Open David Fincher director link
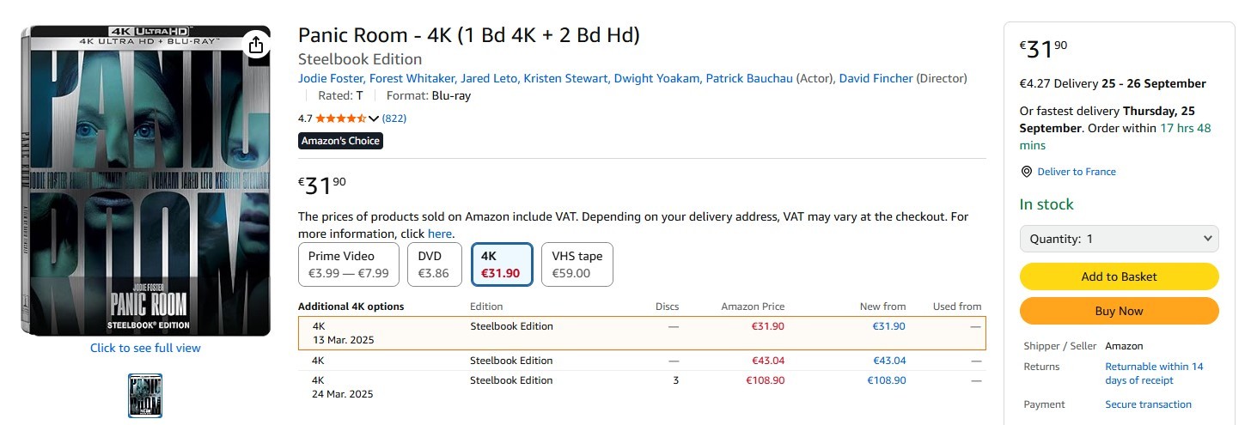The width and height of the screenshot is (1257, 425). tap(876, 78)
